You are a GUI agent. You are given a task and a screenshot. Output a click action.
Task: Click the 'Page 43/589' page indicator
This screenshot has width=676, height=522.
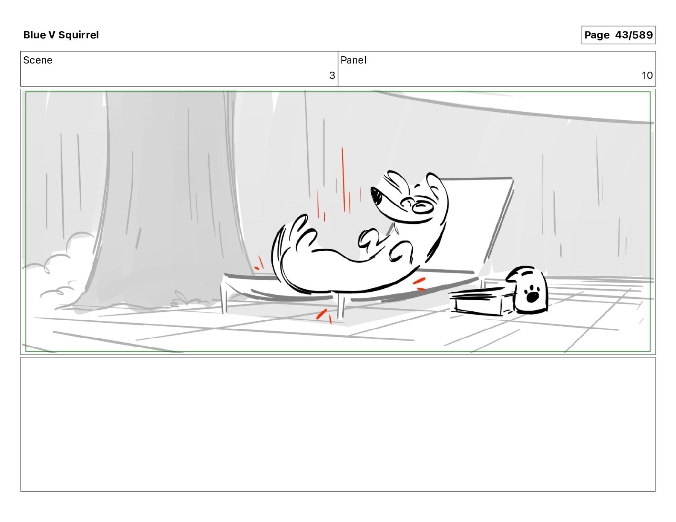click(618, 35)
